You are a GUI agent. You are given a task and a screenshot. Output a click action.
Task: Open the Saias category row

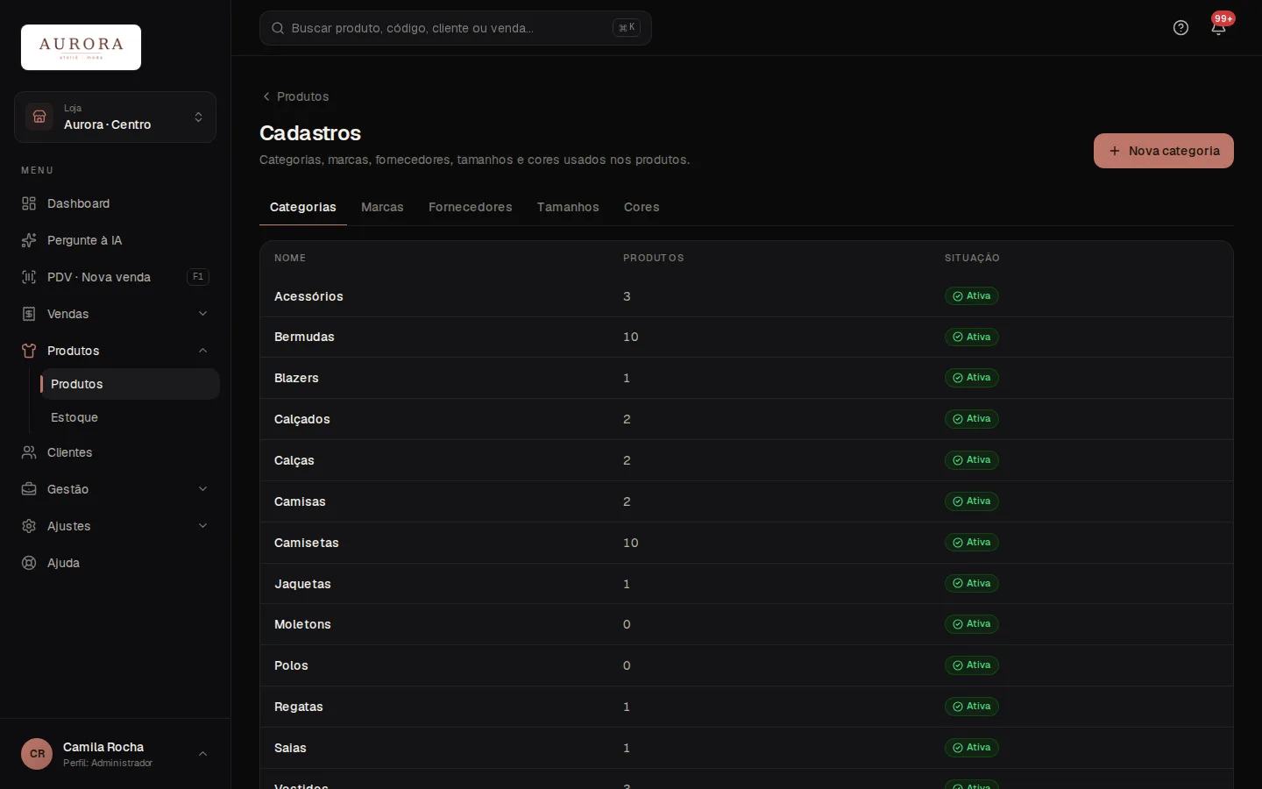click(x=747, y=748)
